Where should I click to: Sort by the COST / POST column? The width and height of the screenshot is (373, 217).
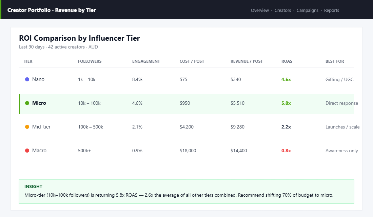[192, 61]
